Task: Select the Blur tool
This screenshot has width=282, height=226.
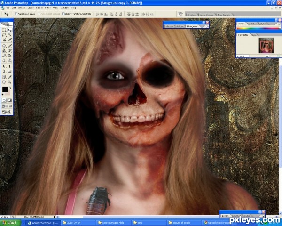Action: click(x=4, y=60)
